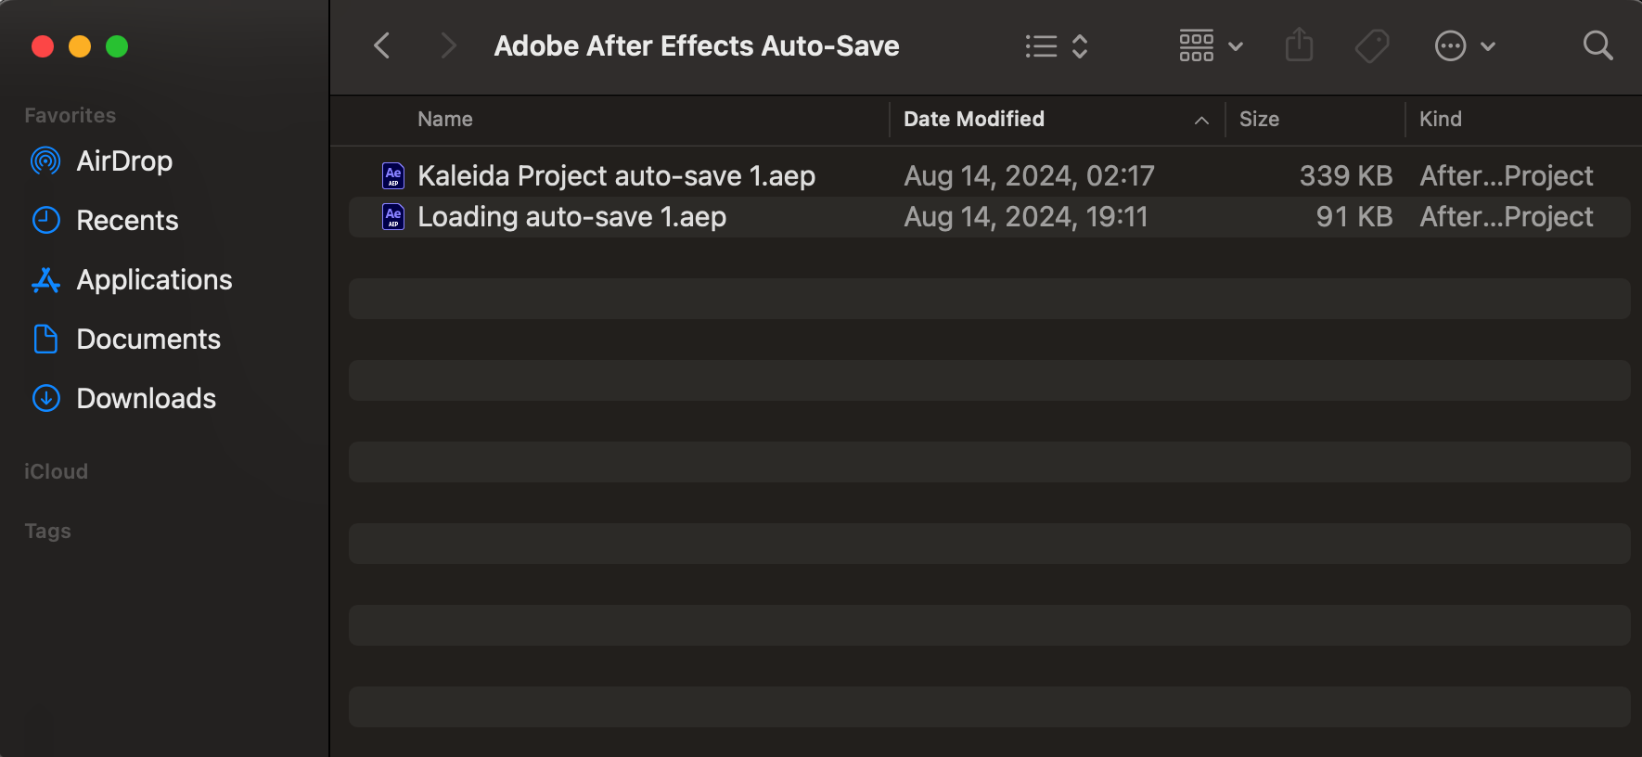Select Recents in the sidebar

127,221
